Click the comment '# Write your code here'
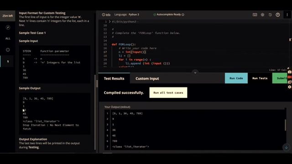The image size is (292, 164). click(x=137, y=48)
